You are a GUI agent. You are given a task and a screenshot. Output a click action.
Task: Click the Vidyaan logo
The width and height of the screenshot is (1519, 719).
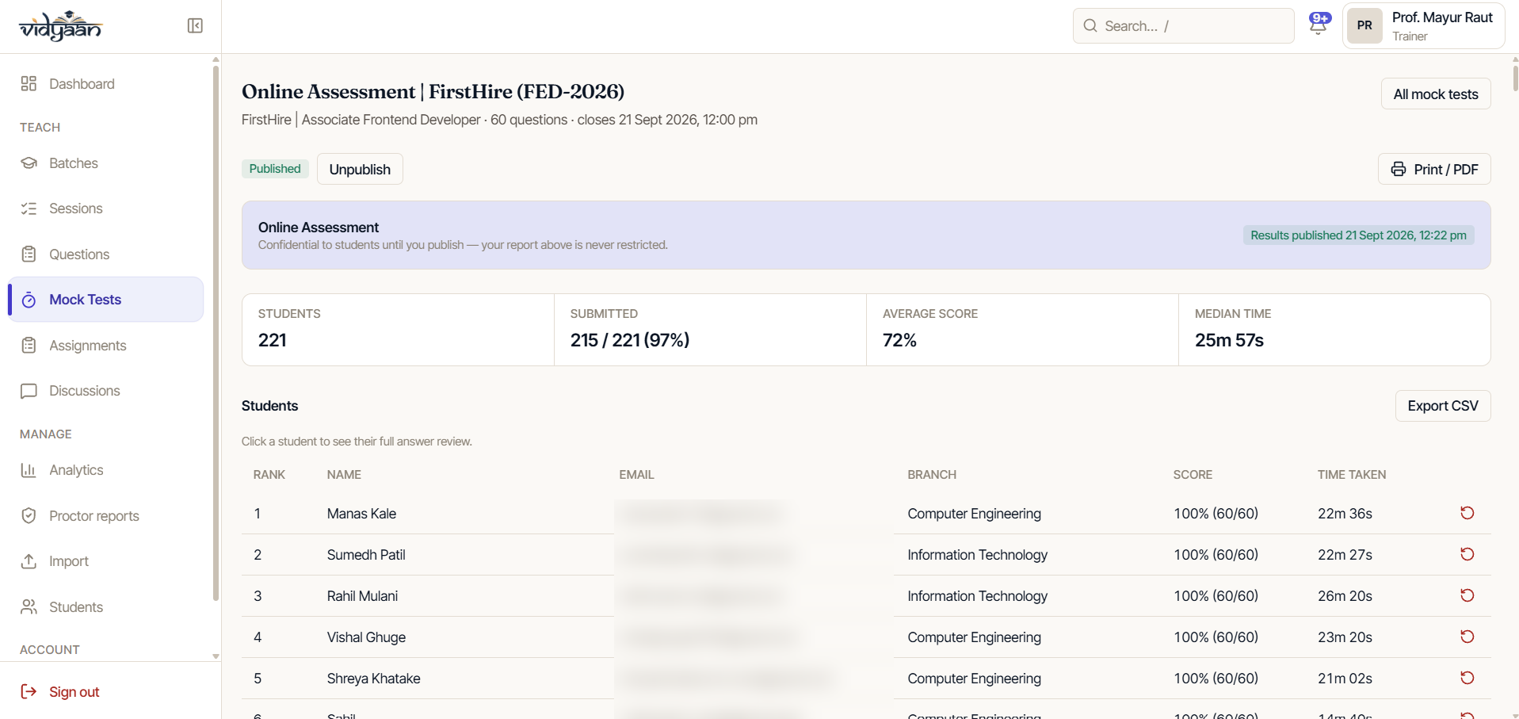pos(61,26)
